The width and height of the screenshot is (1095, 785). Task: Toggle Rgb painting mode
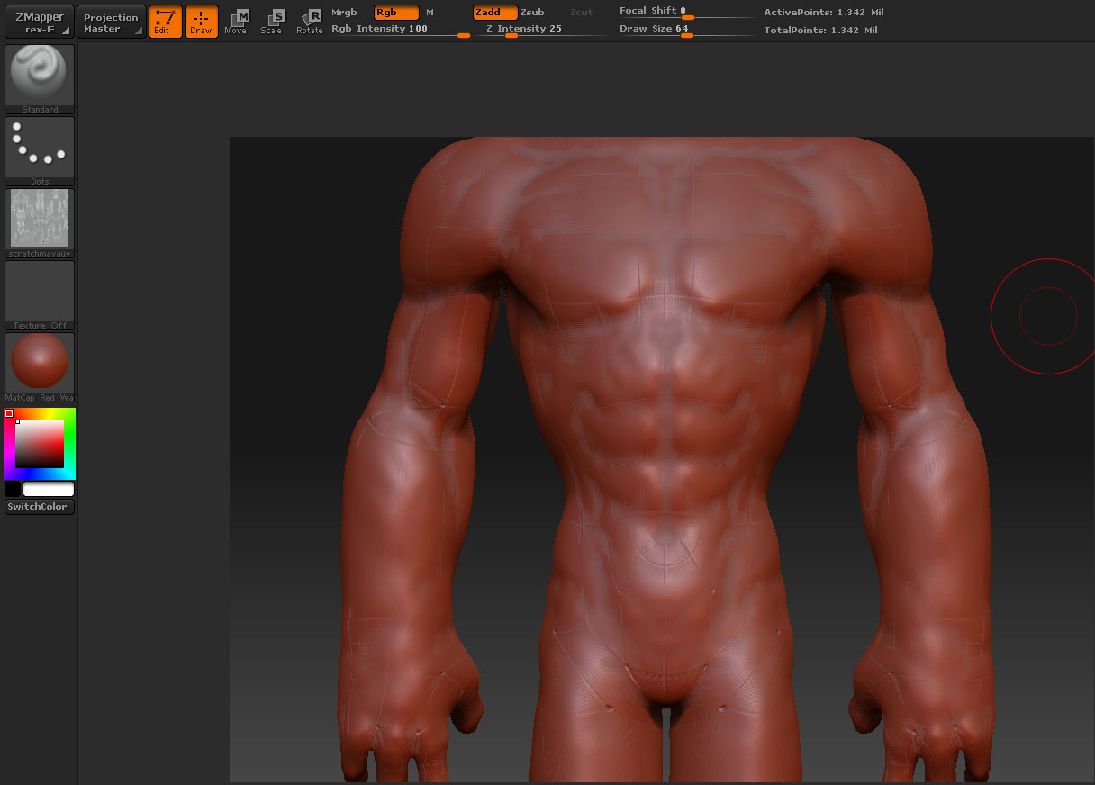point(397,13)
